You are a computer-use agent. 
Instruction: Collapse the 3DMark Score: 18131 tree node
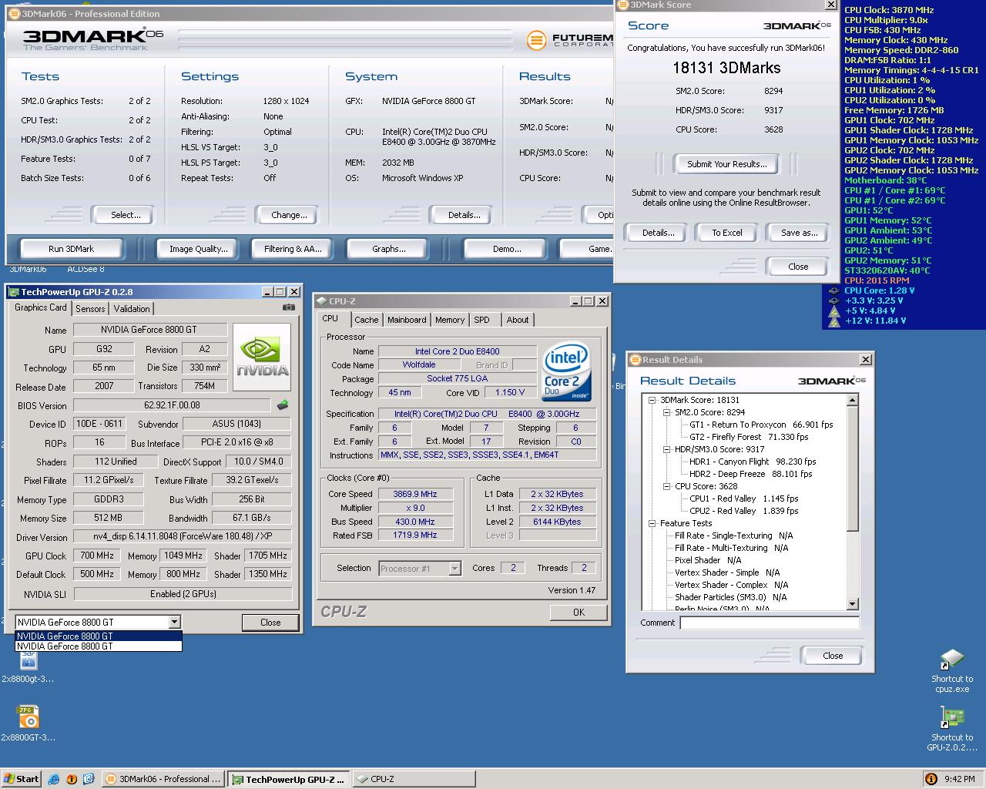point(652,400)
